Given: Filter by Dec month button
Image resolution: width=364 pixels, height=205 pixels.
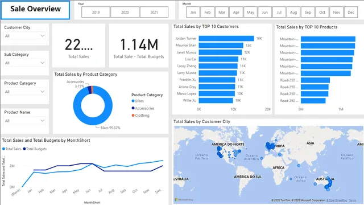Looking at the screenshot, I should (351, 13).
